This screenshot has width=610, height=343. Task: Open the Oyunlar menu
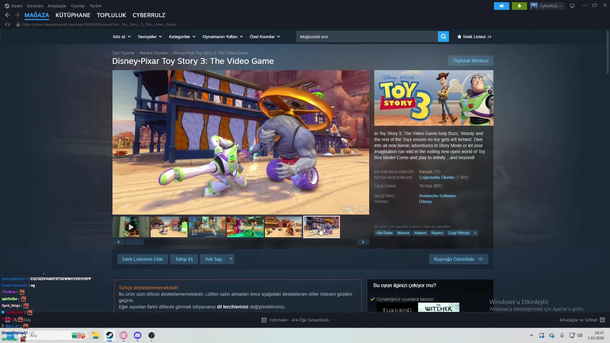(78, 6)
